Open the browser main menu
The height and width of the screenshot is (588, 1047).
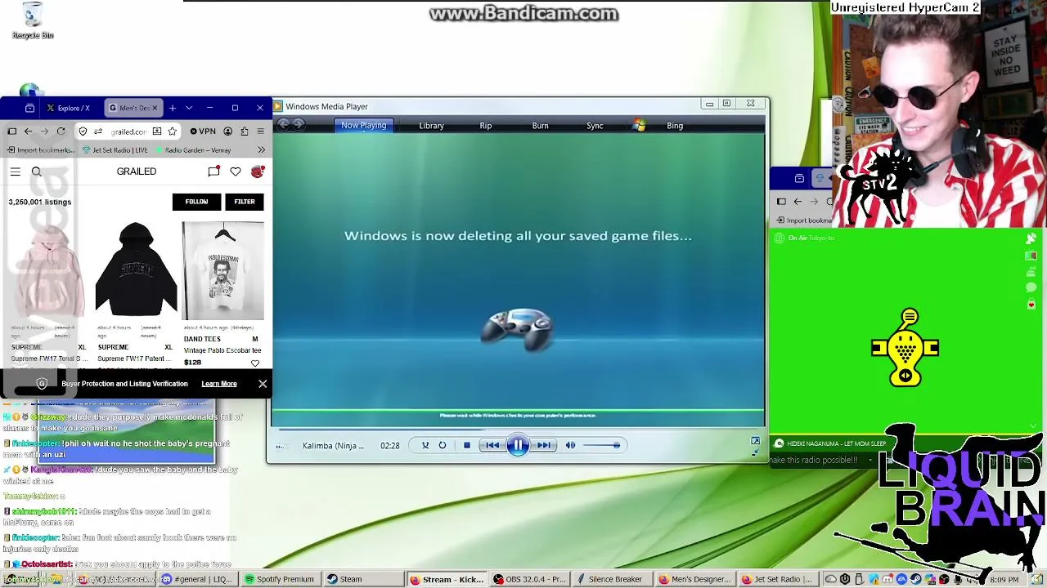261,131
